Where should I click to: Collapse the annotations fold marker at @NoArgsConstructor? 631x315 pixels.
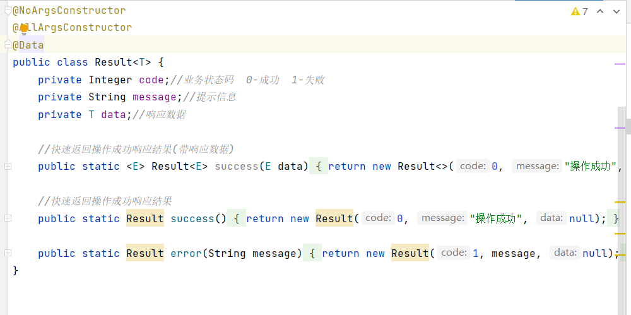8,11
